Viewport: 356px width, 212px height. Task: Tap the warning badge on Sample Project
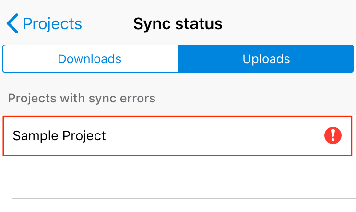point(332,136)
